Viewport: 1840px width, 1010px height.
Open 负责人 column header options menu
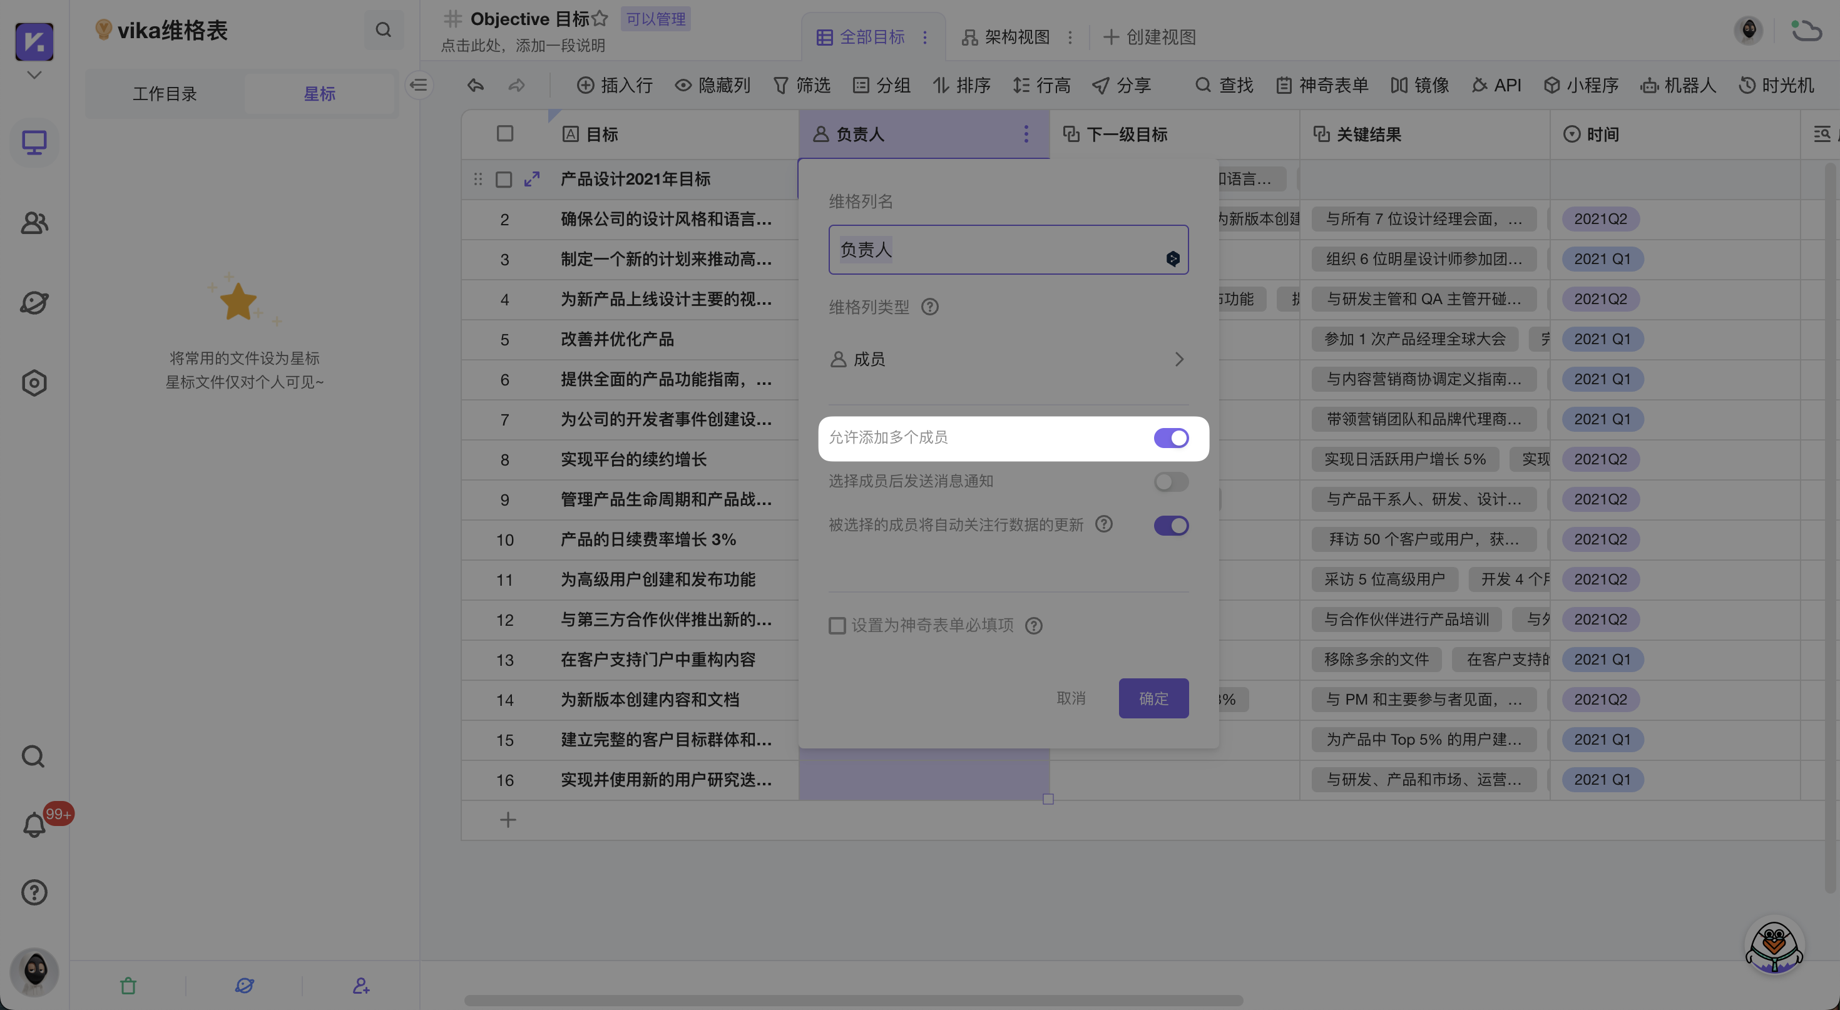pos(1026,135)
